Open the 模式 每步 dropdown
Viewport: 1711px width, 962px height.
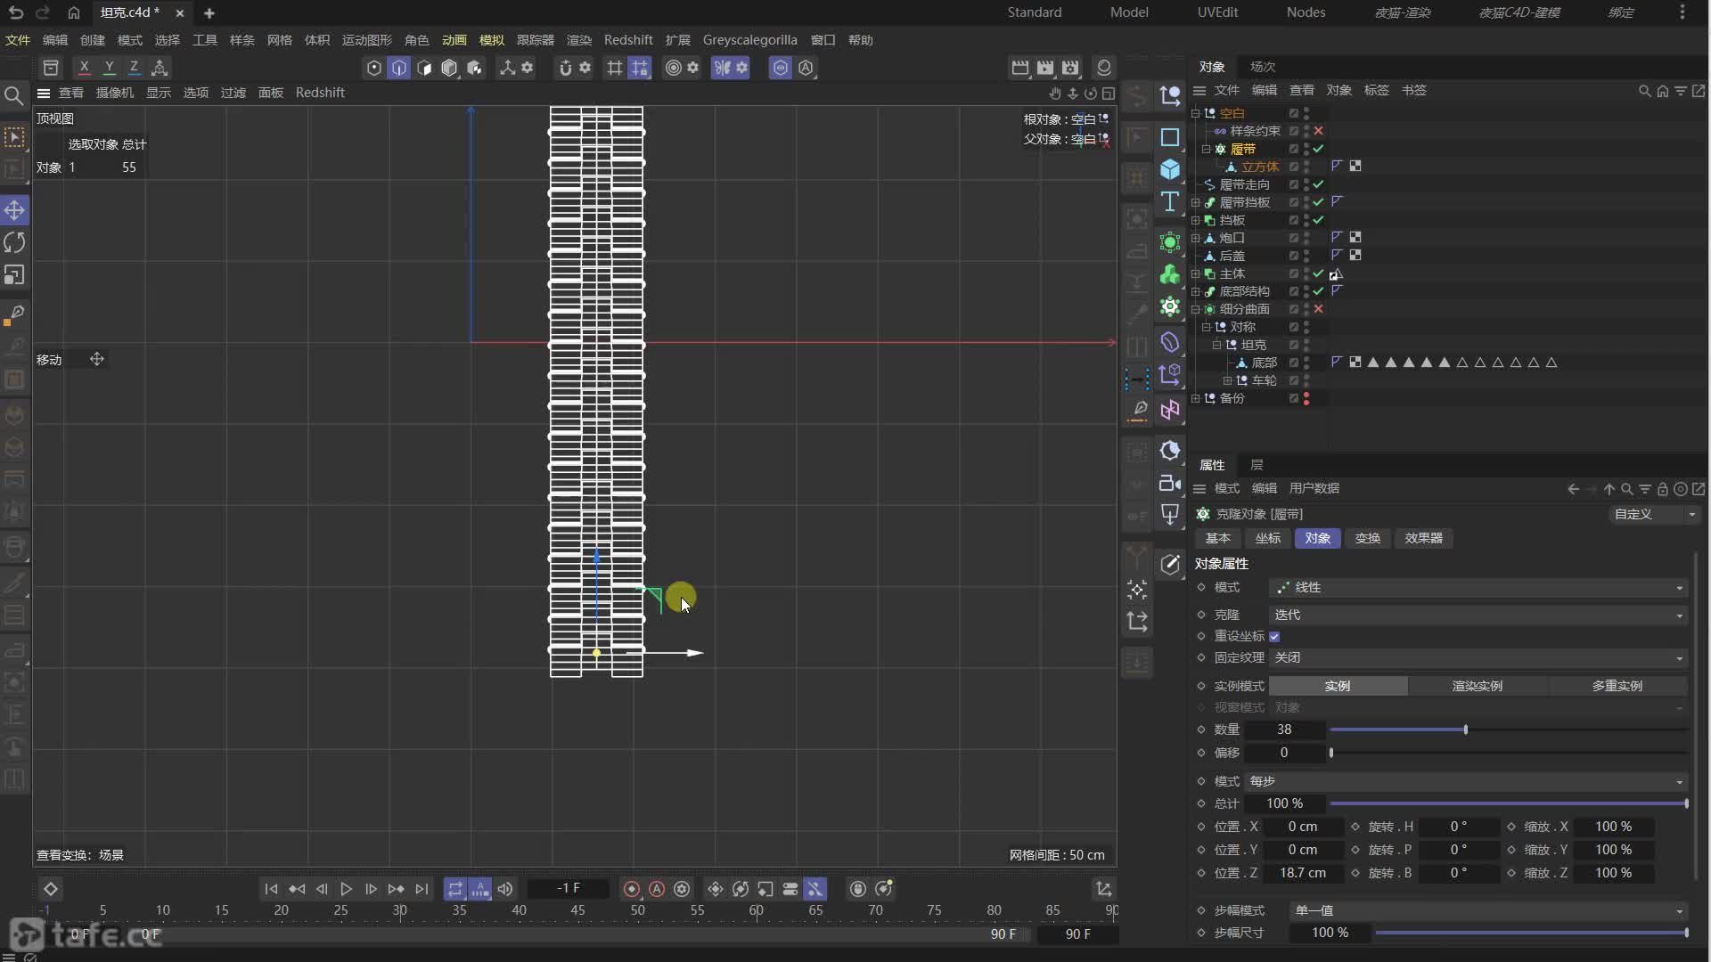coord(1466,781)
